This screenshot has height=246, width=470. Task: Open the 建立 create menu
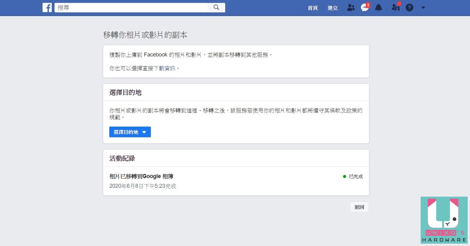tap(333, 8)
